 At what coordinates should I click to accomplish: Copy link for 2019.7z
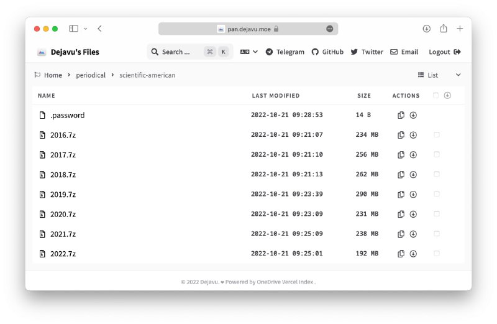[401, 194]
